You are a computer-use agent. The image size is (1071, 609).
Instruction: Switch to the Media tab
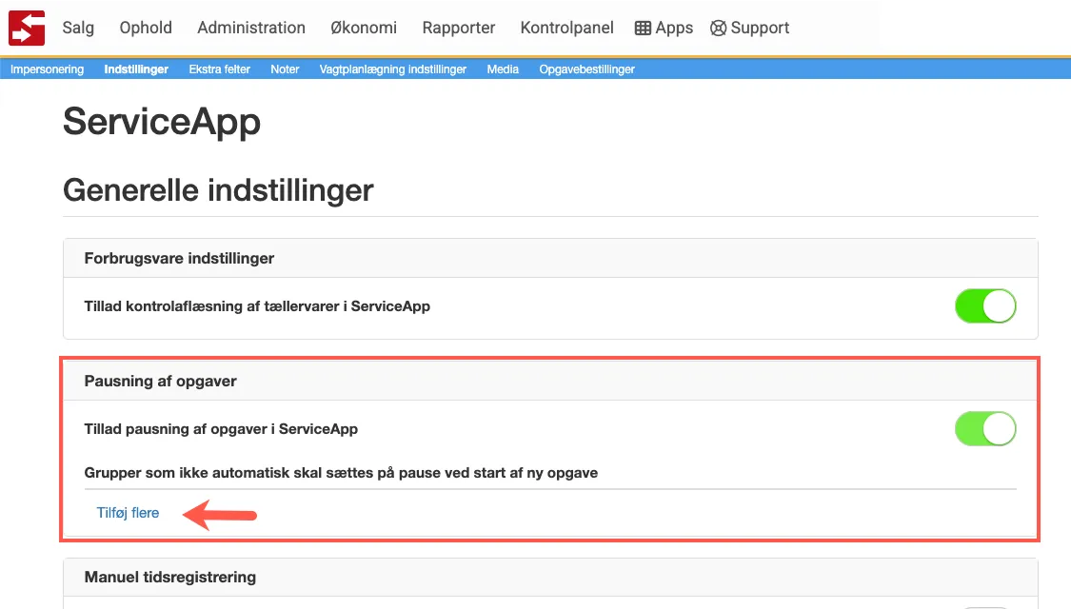503,69
